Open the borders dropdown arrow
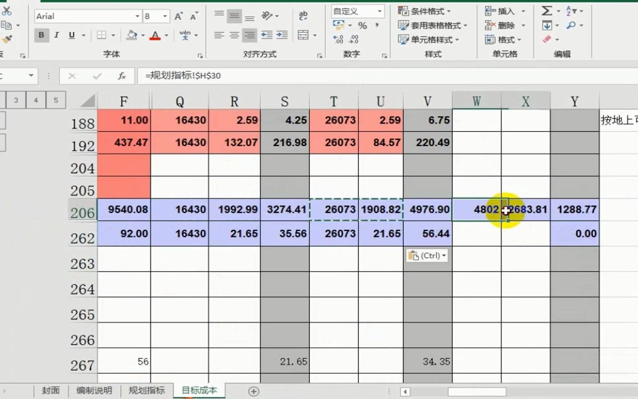This screenshot has height=399, width=638. pos(113,35)
